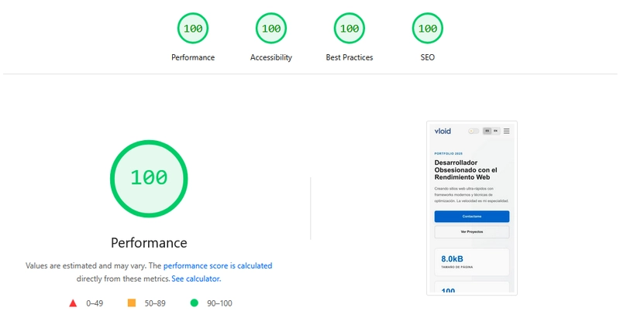Toggle the theme switch in the page preview
Screen dimensions: 620x318
point(474,131)
